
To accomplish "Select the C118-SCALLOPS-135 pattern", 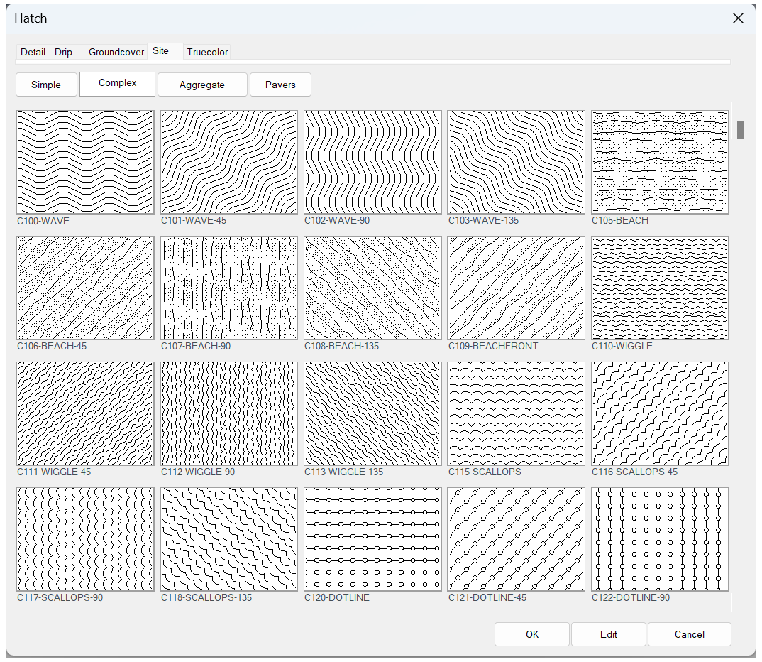I will 228,539.
